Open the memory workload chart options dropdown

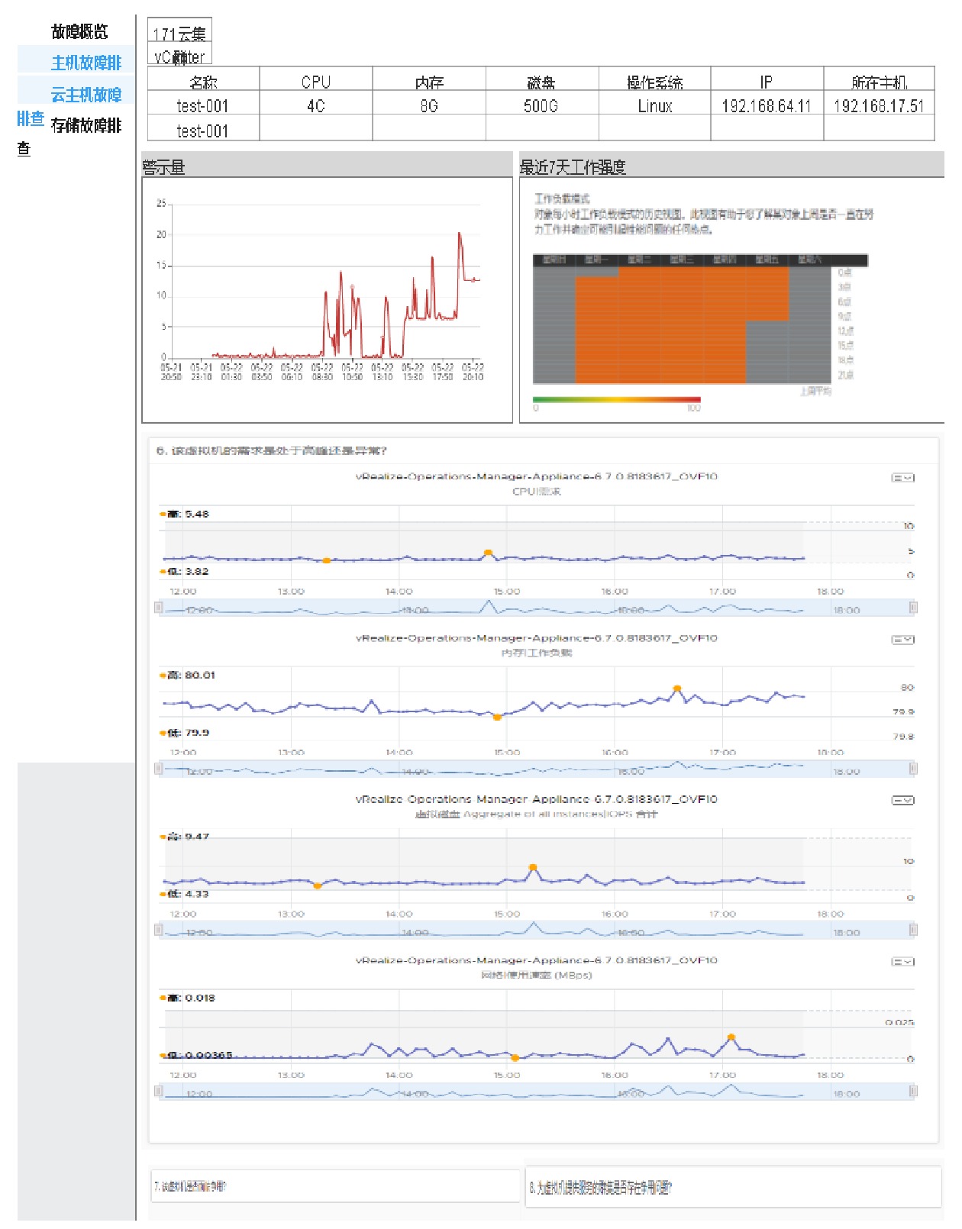tap(903, 640)
